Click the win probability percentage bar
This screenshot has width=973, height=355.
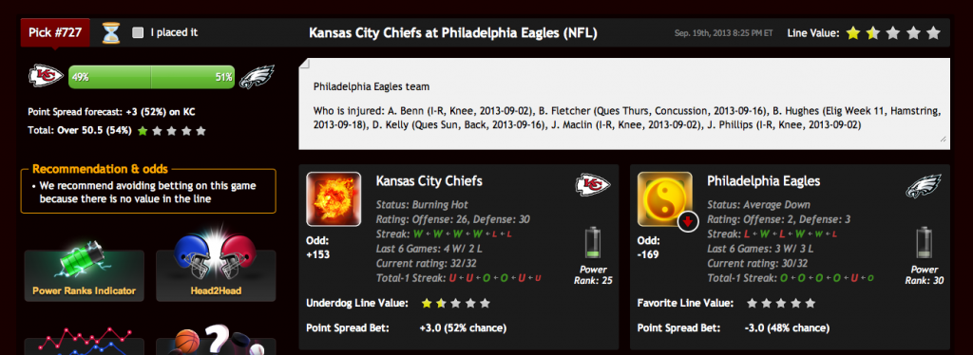point(151,78)
